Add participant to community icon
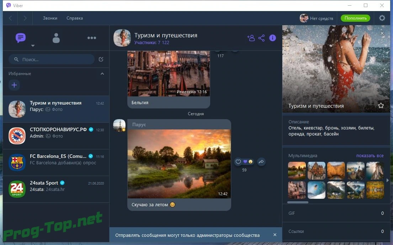Viewport: 393px width, 245px height. pyautogui.click(x=251, y=38)
